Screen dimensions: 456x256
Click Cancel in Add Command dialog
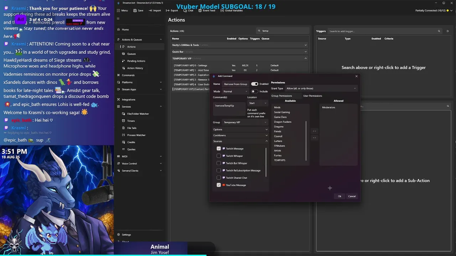352,196
